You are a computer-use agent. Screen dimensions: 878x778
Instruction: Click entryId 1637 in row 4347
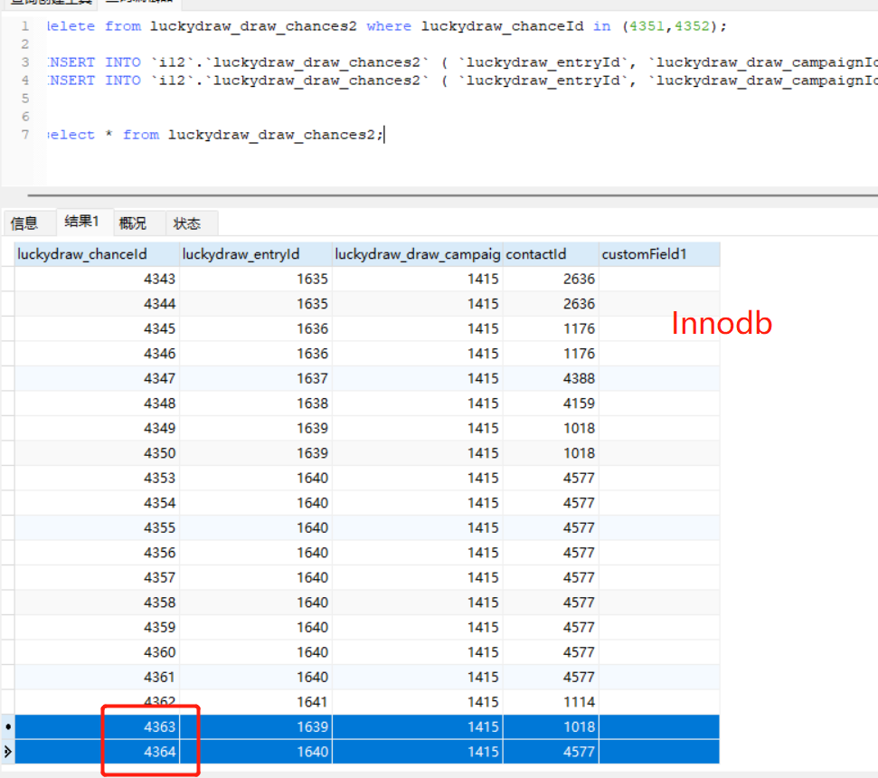[x=256, y=379]
